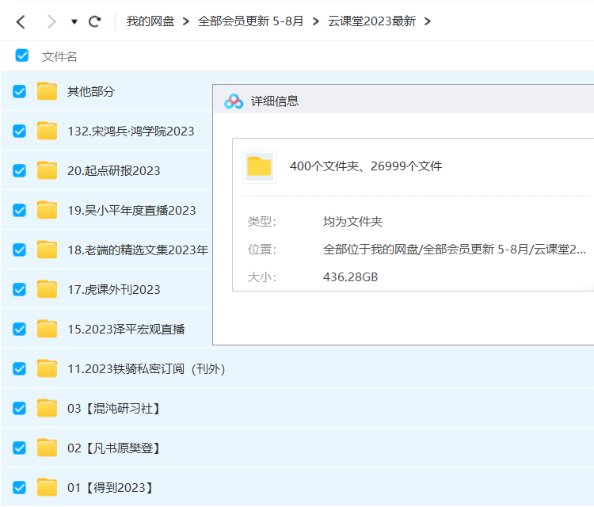Open the 19.吴小平年度直播2023 folder name
The height and width of the screenshot is (507, 594).
131,210
